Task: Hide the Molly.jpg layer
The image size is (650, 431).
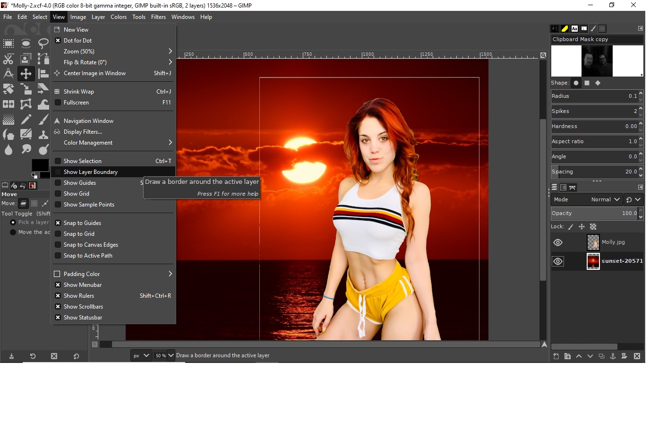Action: click(x=558, y=242)
